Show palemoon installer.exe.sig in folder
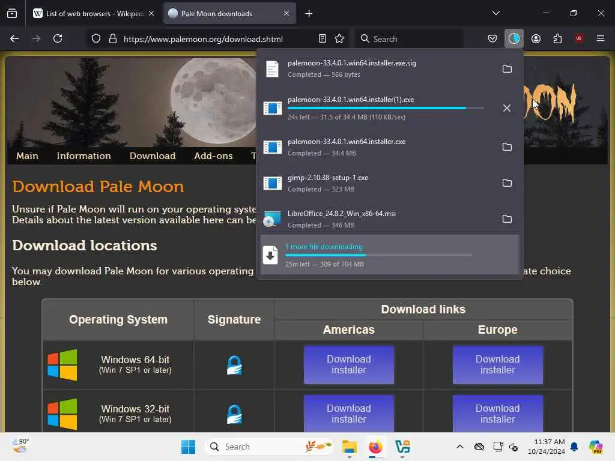Viewport: 615px width, 461px height. 507,69
